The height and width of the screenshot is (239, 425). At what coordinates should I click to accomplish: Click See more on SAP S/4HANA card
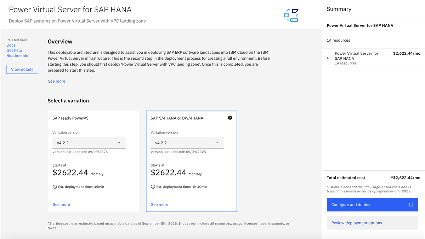[x=159, y=204]
